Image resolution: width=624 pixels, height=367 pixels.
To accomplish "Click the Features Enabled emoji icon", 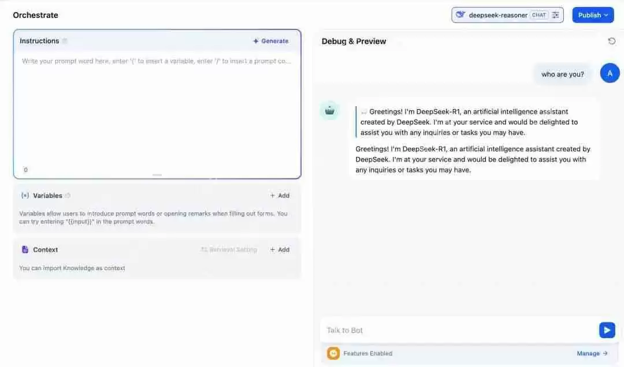I will click(333, 353).
